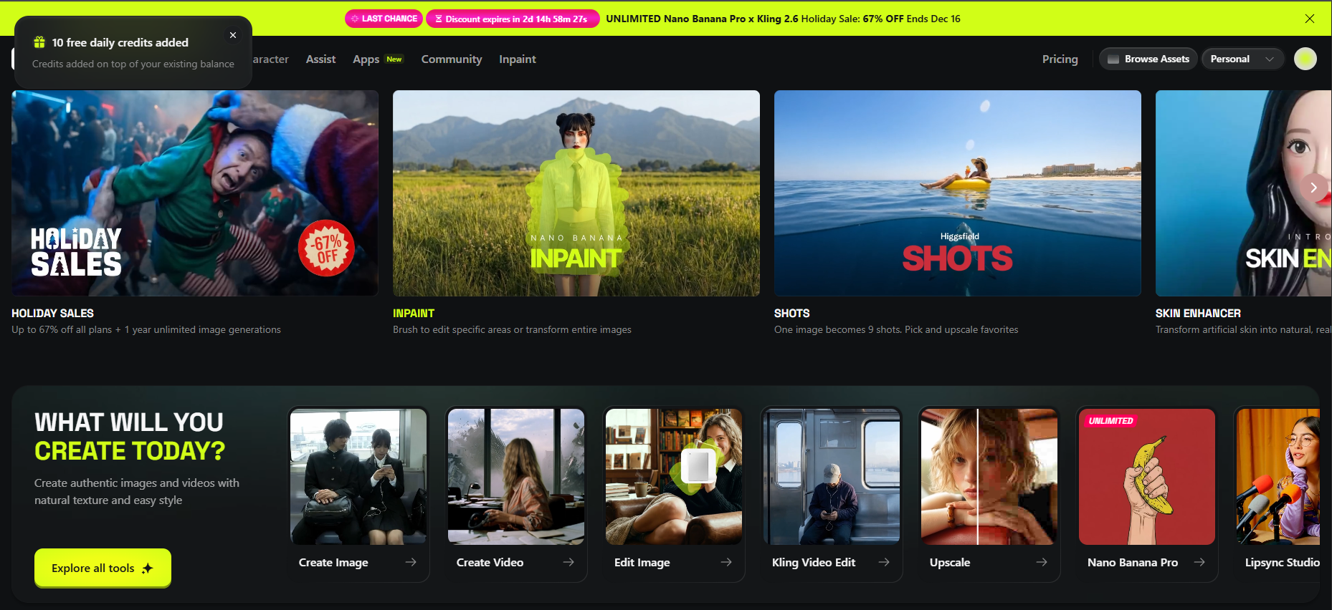This screenshot has height=610, width=1332.
Task: Expand the Personal workspace dropdown
Action: (x=1242, y=59)
